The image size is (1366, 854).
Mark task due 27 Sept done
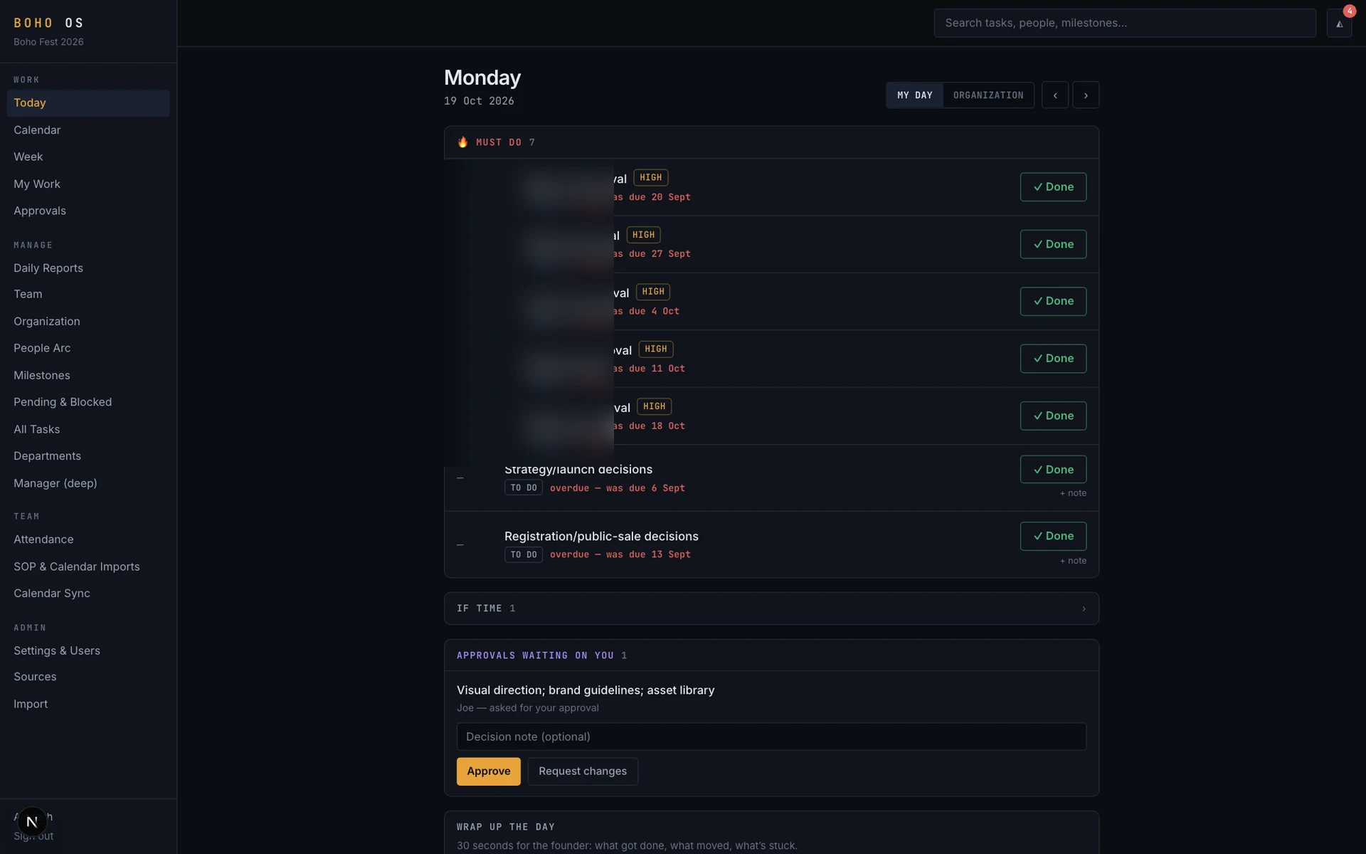coord(1053,244)
